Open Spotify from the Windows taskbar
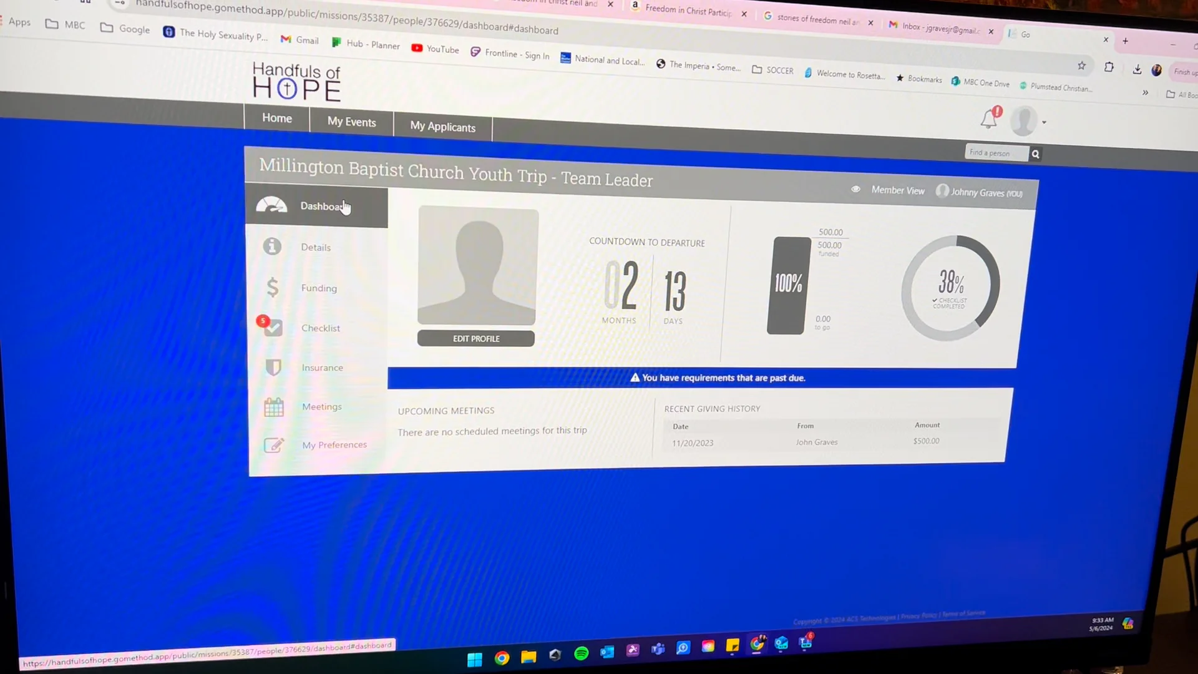This screenshot has height=674, width=1198. (581, 653)
